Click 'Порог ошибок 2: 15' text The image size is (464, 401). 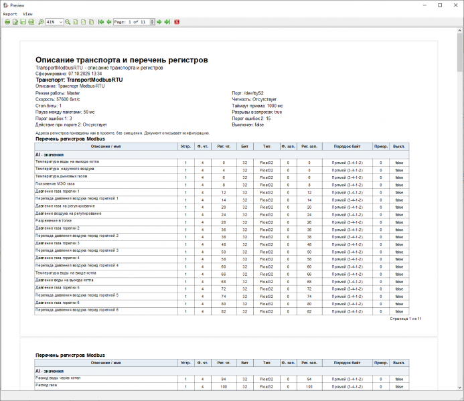click(251, 118)
